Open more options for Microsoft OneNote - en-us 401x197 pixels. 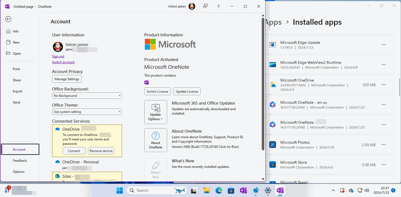click(x=384, y=105)
